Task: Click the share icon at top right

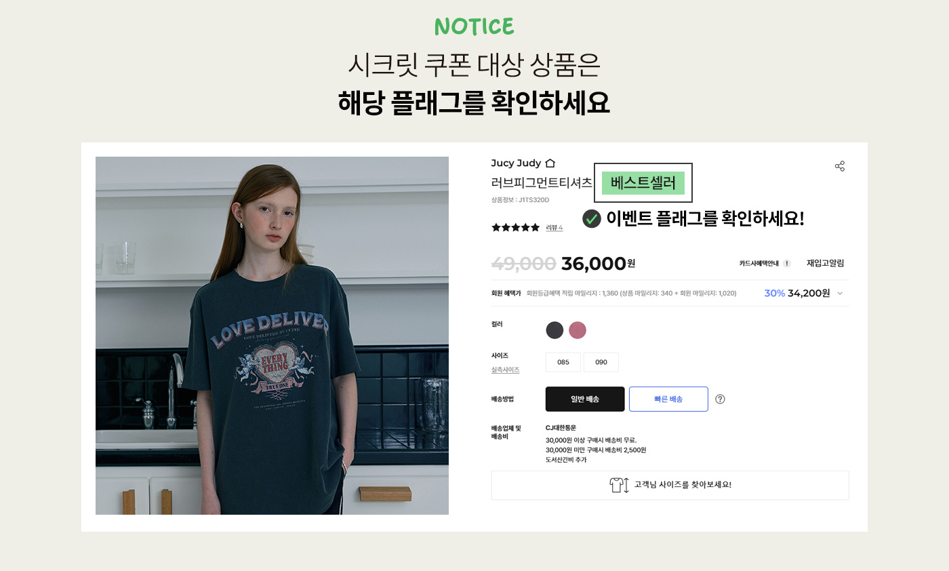Action: coord(840,166)
